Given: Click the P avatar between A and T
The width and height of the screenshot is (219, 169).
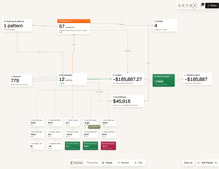Looking at the screenshot, I should [183, 6].
